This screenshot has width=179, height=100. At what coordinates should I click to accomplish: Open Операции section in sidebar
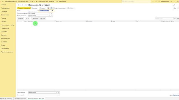point(4,11)
